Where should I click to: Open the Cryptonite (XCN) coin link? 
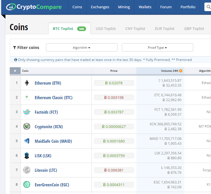click(49, 127)
